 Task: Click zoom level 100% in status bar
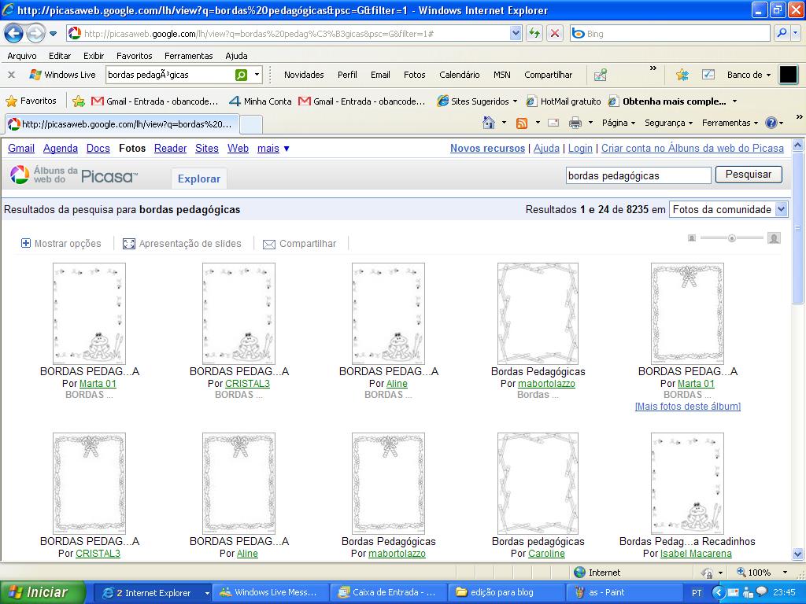pyautogui.click(x=760, y=573)
